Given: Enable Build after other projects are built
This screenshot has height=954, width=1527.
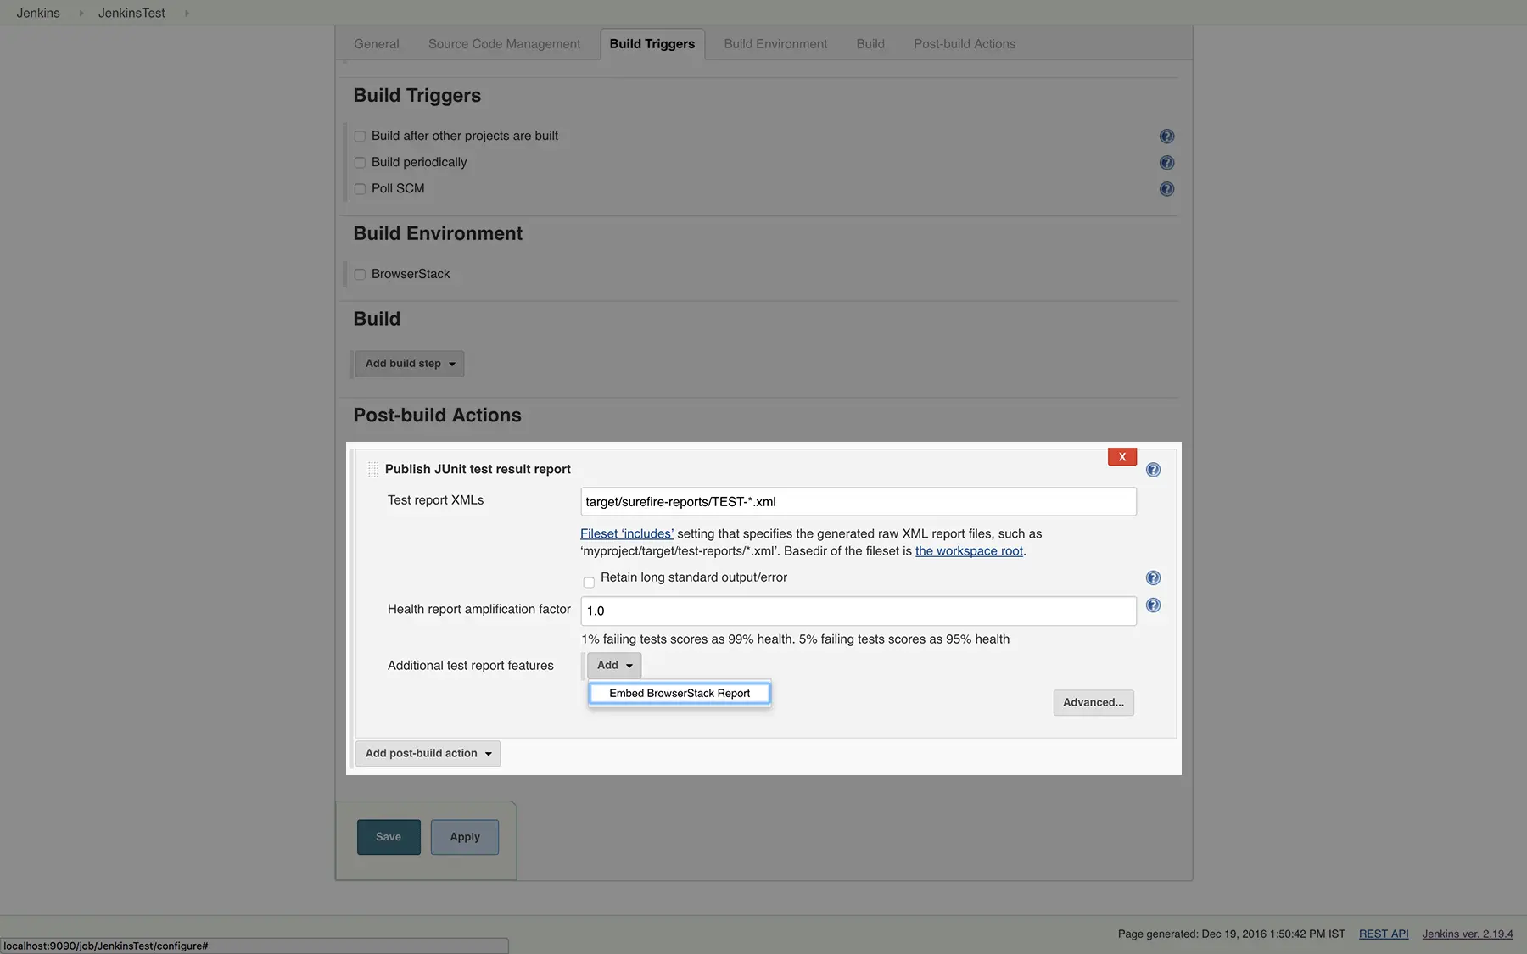Looking at the screenshot, I should 360,137.
